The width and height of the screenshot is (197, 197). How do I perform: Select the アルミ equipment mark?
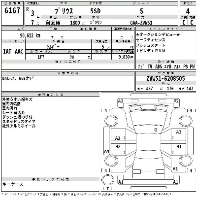point(177,66)
